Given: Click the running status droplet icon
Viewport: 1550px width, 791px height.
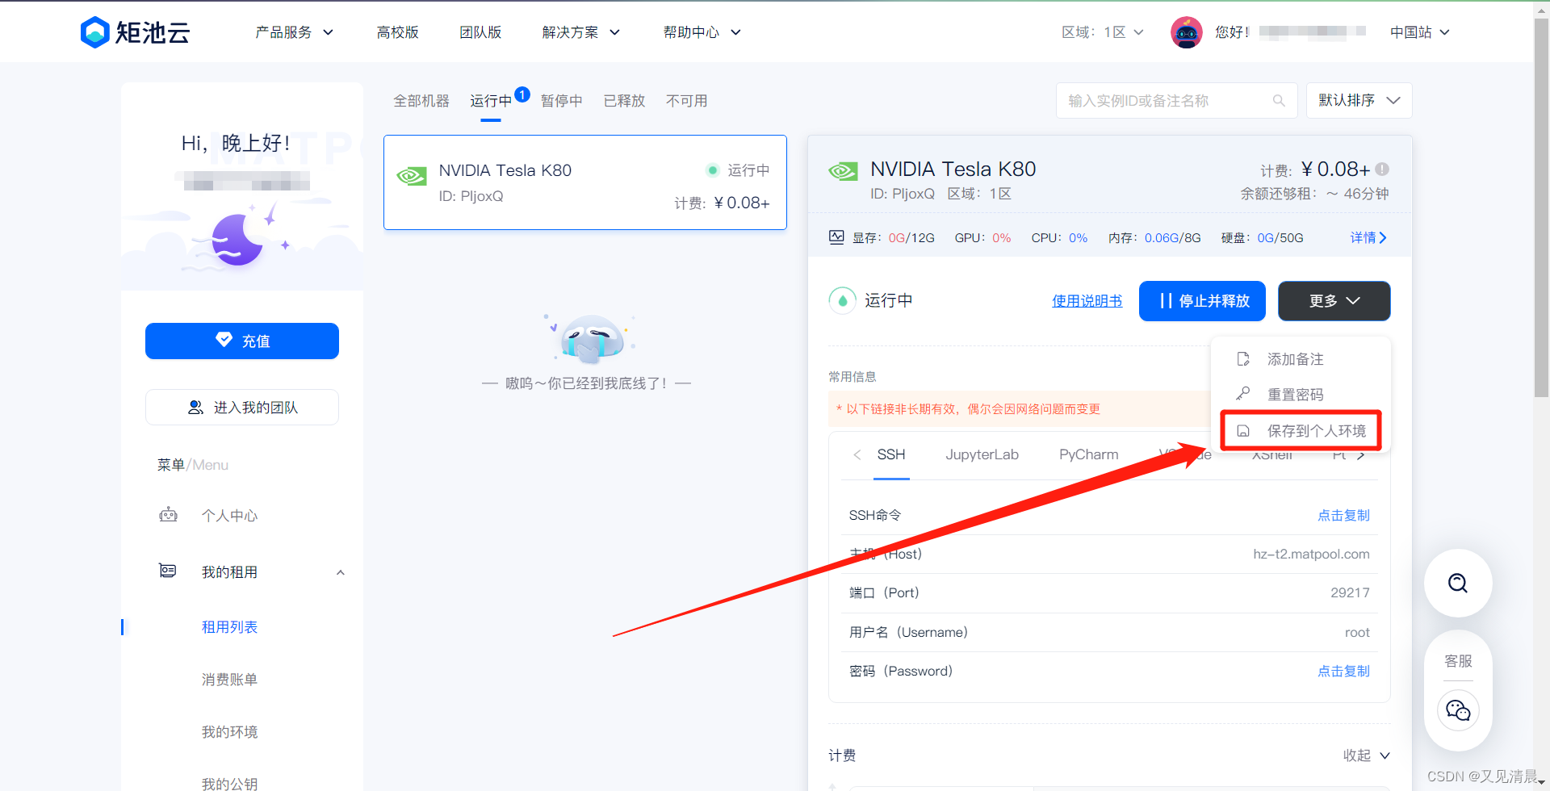Looking at the screenshot, I should point(842,300).
